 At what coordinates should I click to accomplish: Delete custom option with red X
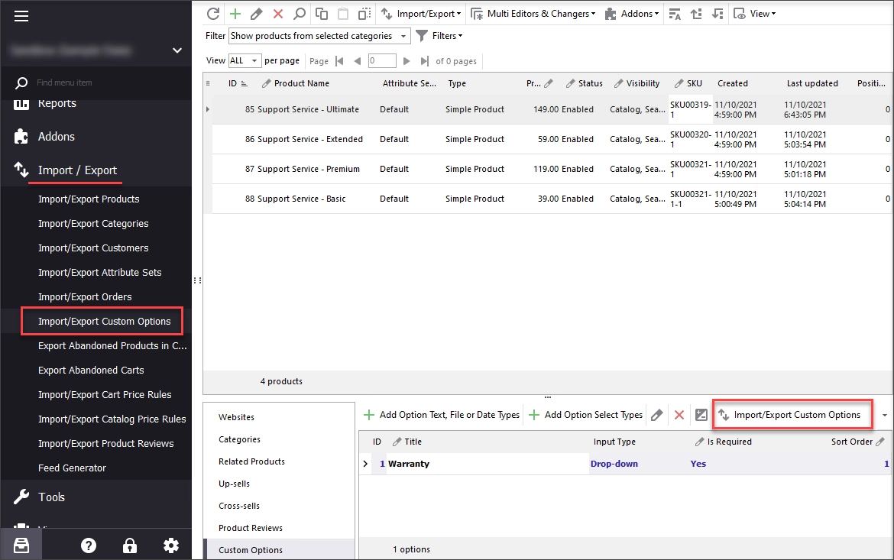tap(679, 415)
